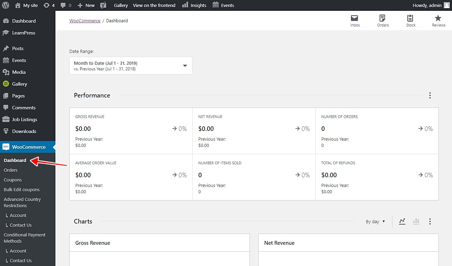Change the chart interval from By day
The height and width of the screenshot is (266, 452).
[375, 221]
